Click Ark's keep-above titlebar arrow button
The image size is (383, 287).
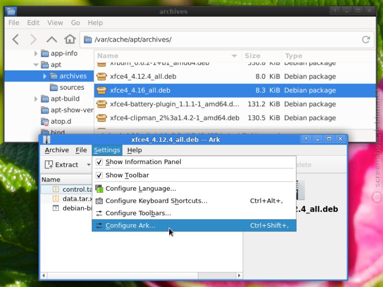point(306,139)
